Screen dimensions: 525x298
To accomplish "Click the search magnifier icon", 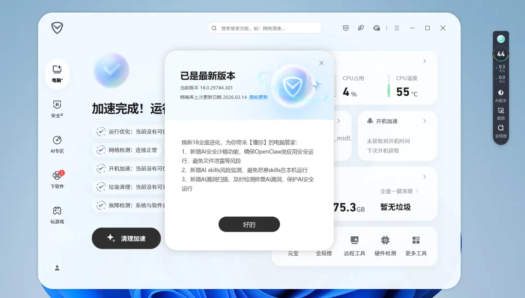I will (214, 28).
